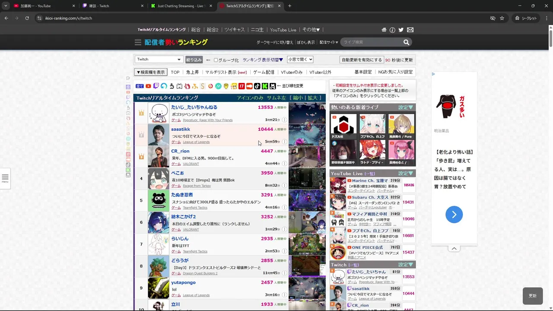This screenshot has height=311, width=553.
Task: Click the 更新 button at bottom right
Action: (x=533, y=296)
